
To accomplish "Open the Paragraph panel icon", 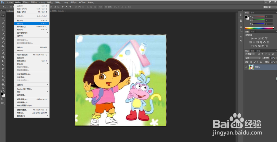I will pyautogui.click(x=241, y=41).
